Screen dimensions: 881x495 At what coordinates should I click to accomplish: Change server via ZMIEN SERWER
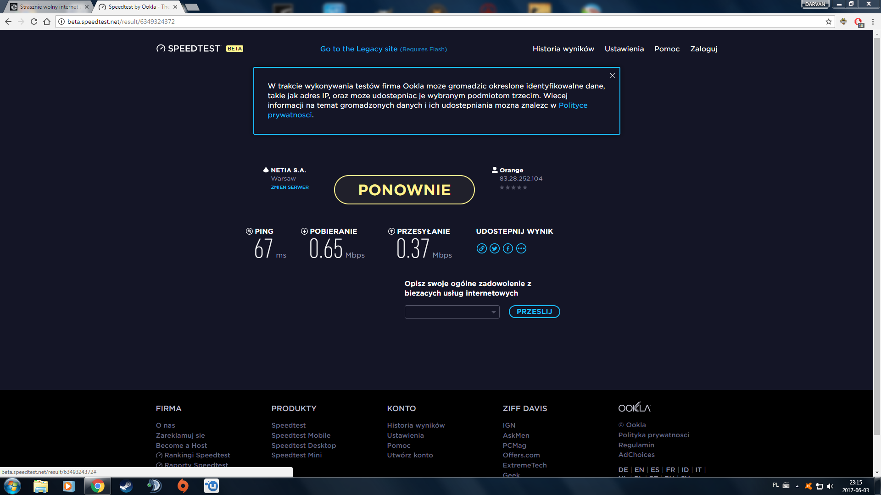click(290, 187)
